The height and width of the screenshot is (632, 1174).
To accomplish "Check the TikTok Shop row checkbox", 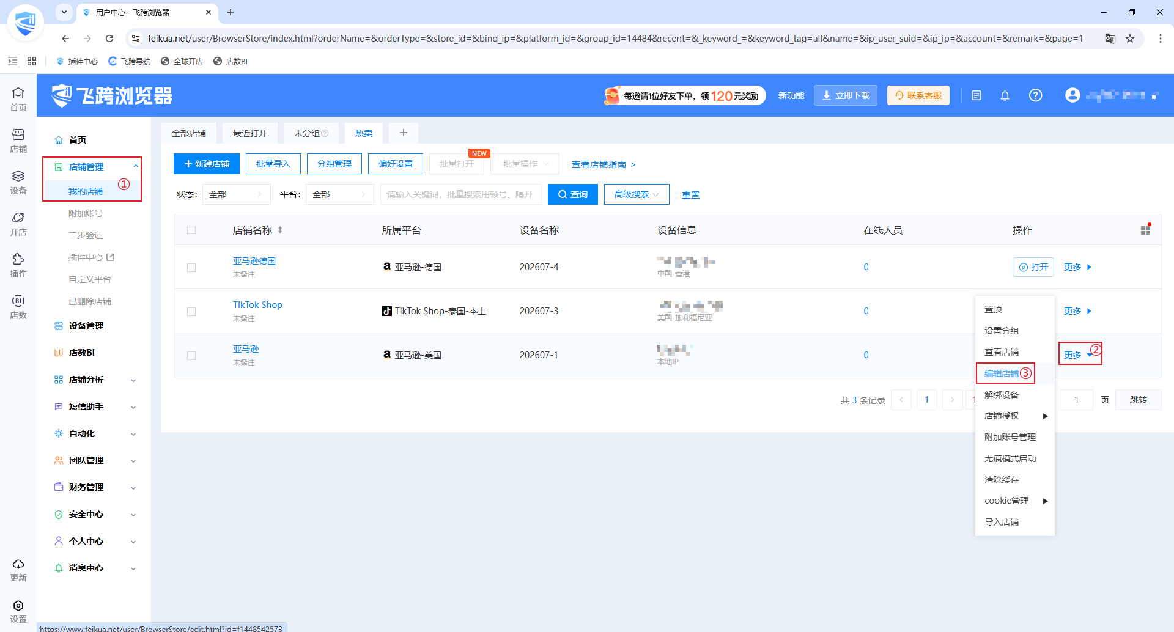I will tap(191, 311).
